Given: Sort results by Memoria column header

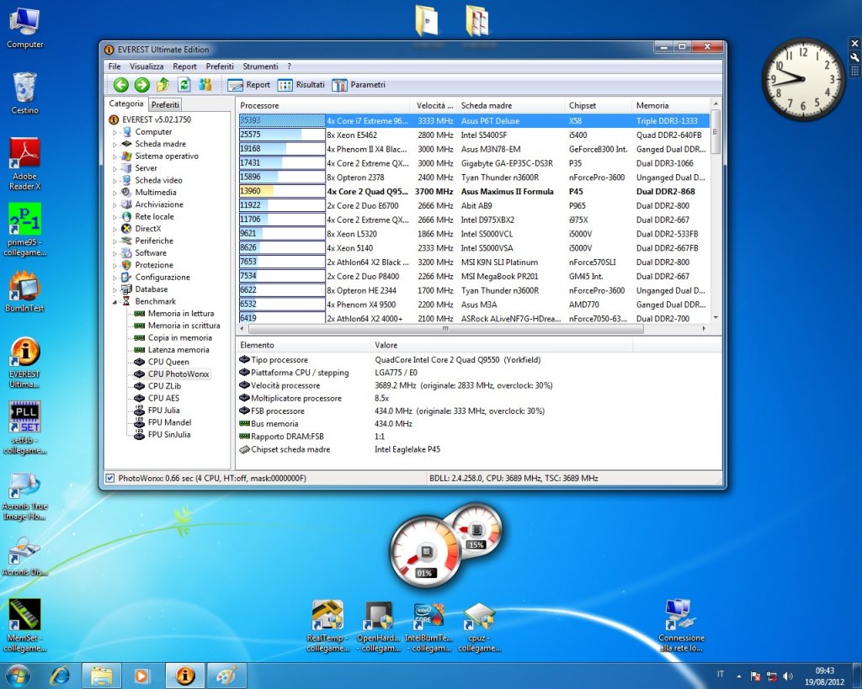Looking at the screenshot, I should point(671,105).
